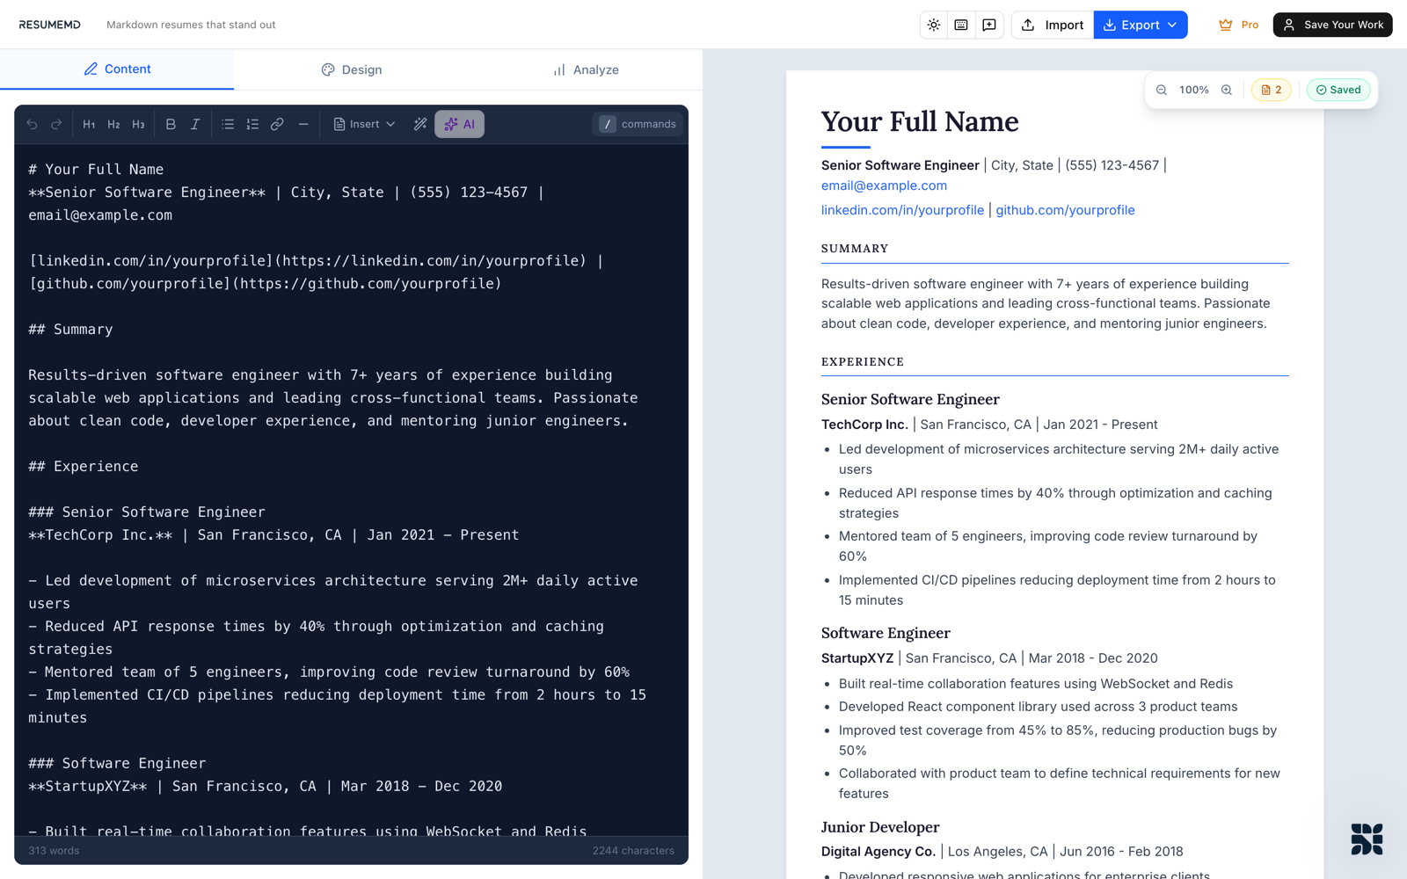
Task: Insert a hyperlink
Action: (277, 124)
